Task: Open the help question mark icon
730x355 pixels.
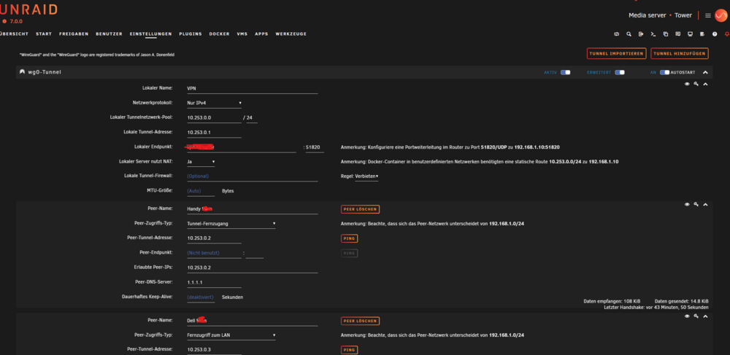Action: click(715, 34)
